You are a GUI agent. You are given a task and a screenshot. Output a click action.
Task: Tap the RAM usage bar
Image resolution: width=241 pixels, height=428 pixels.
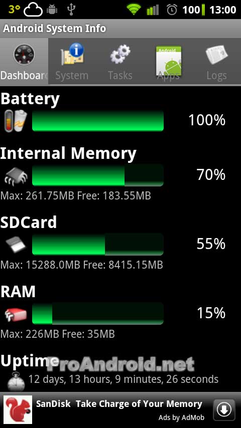98,313
